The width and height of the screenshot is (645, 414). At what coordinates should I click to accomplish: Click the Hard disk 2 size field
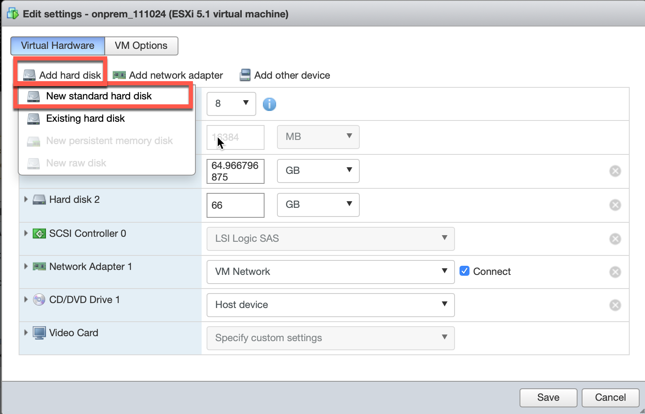tap(236, 205)
